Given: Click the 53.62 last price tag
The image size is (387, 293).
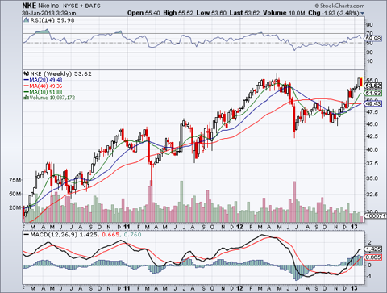Looking at the screenshot, I should [x=373, y=86].
